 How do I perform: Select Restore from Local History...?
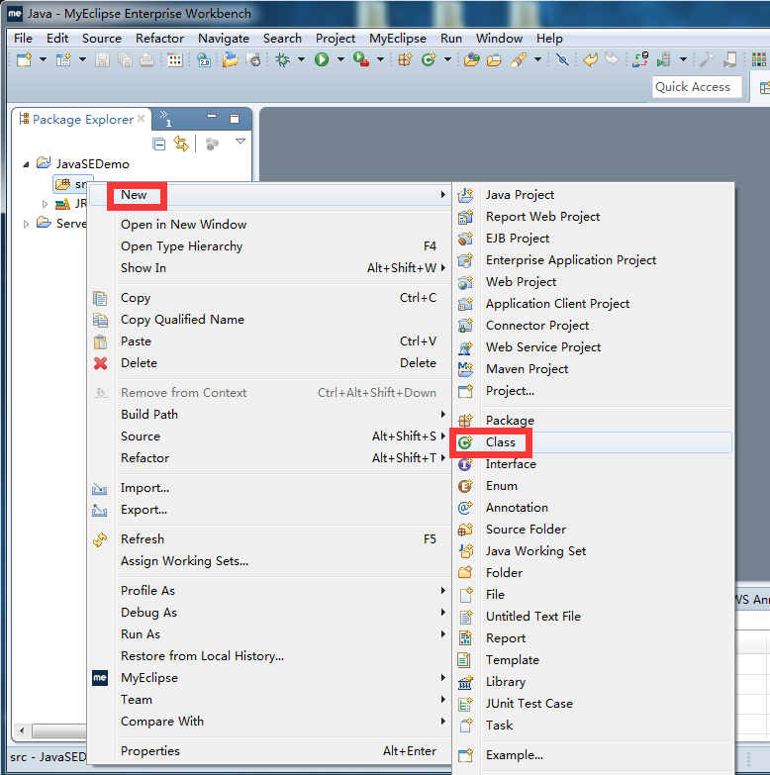click(x=270, y=656)
